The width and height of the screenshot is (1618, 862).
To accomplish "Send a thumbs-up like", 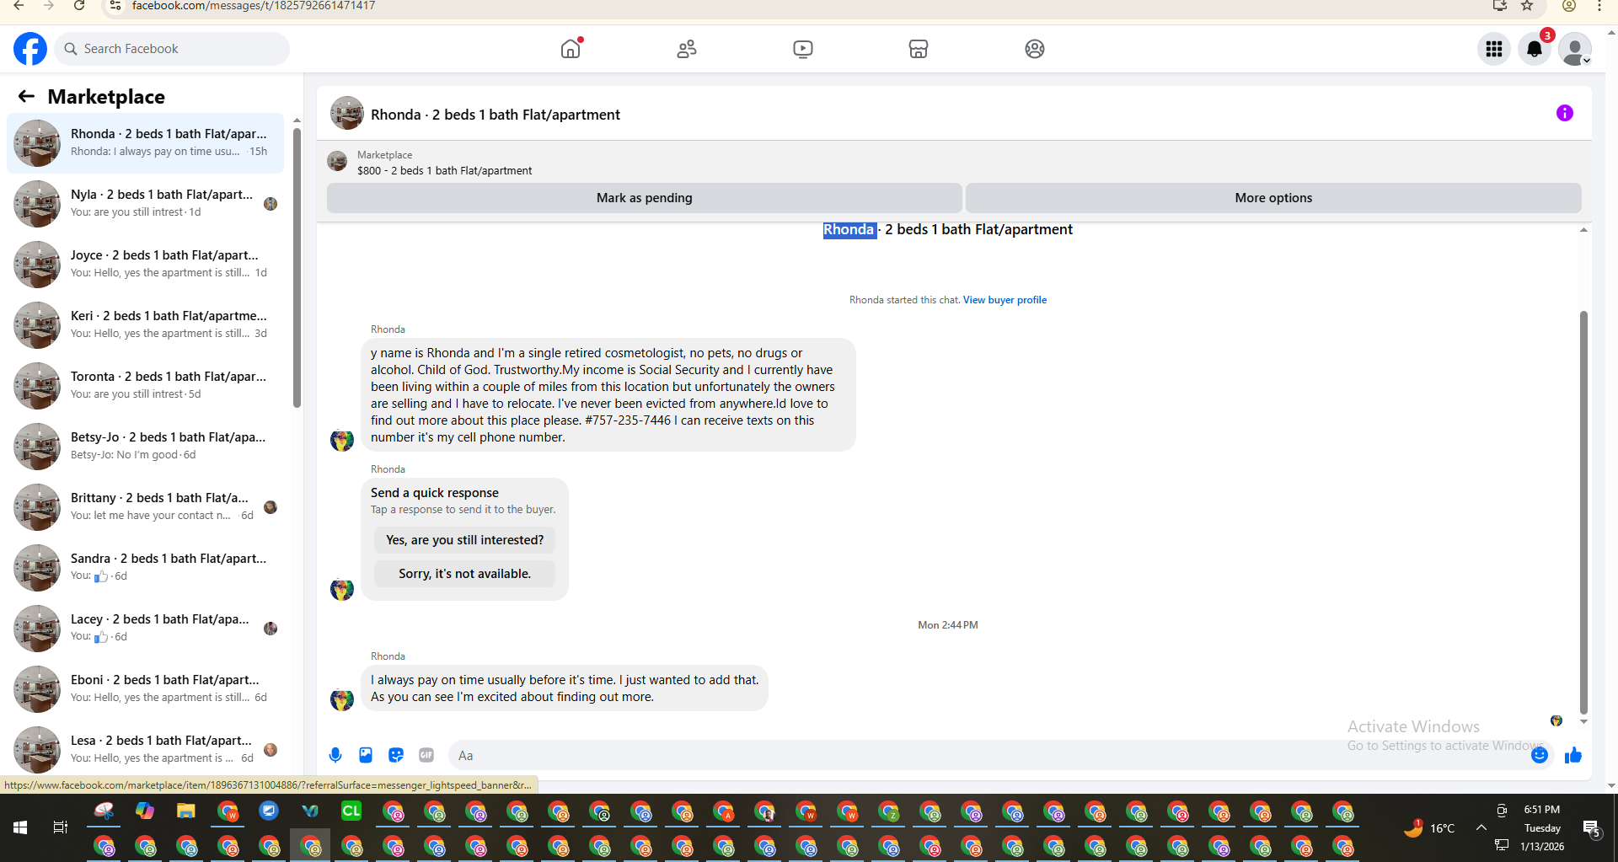I will pos(1573,755).
